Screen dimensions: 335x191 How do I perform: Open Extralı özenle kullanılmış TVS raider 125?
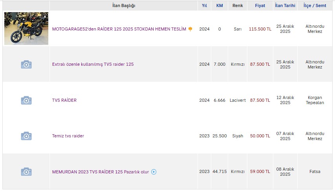93,64
